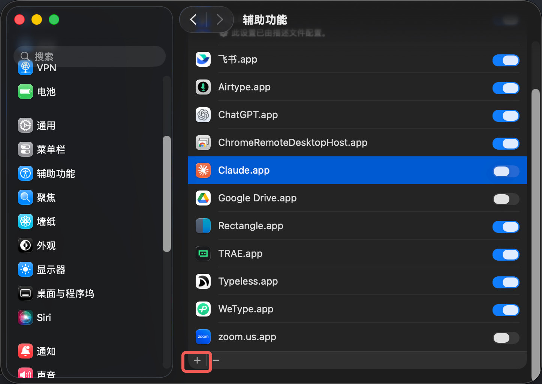
Task: Disable the zoom.us.app toggle
Action: click(506, 338)
